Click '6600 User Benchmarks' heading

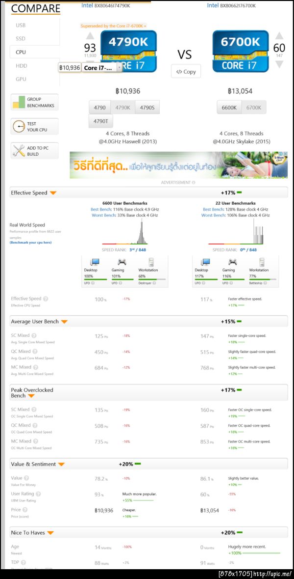[124, 203]
